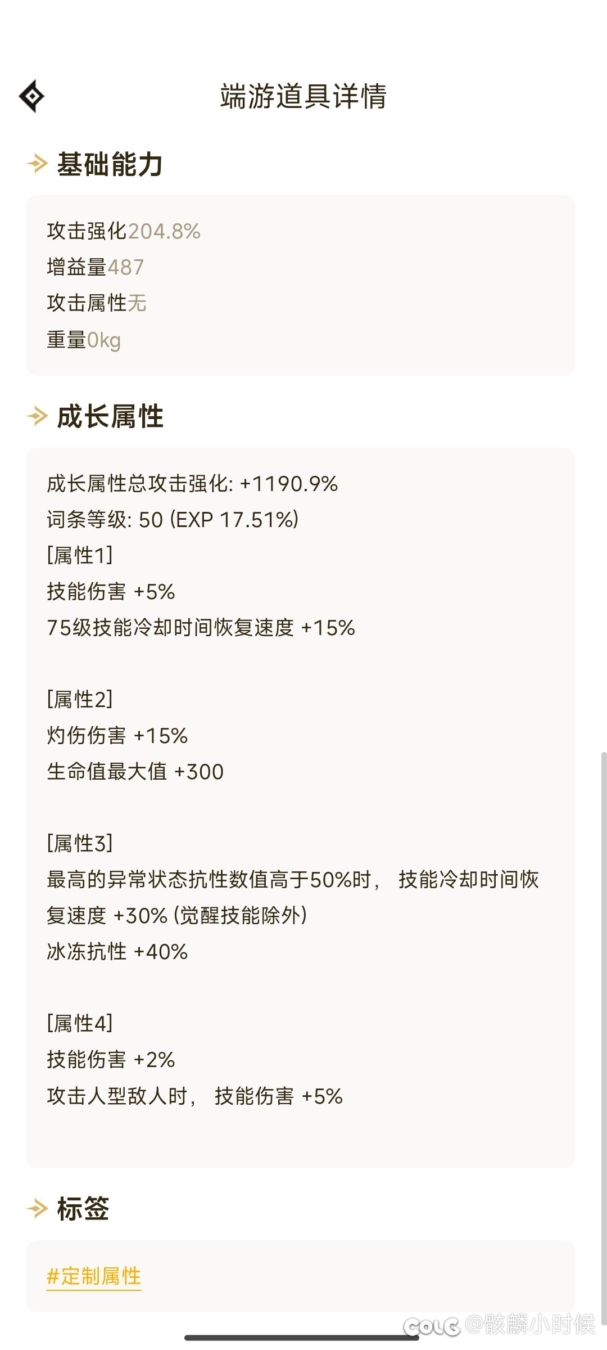Select the 词条等级: 50 EXP line

point(173,519)
